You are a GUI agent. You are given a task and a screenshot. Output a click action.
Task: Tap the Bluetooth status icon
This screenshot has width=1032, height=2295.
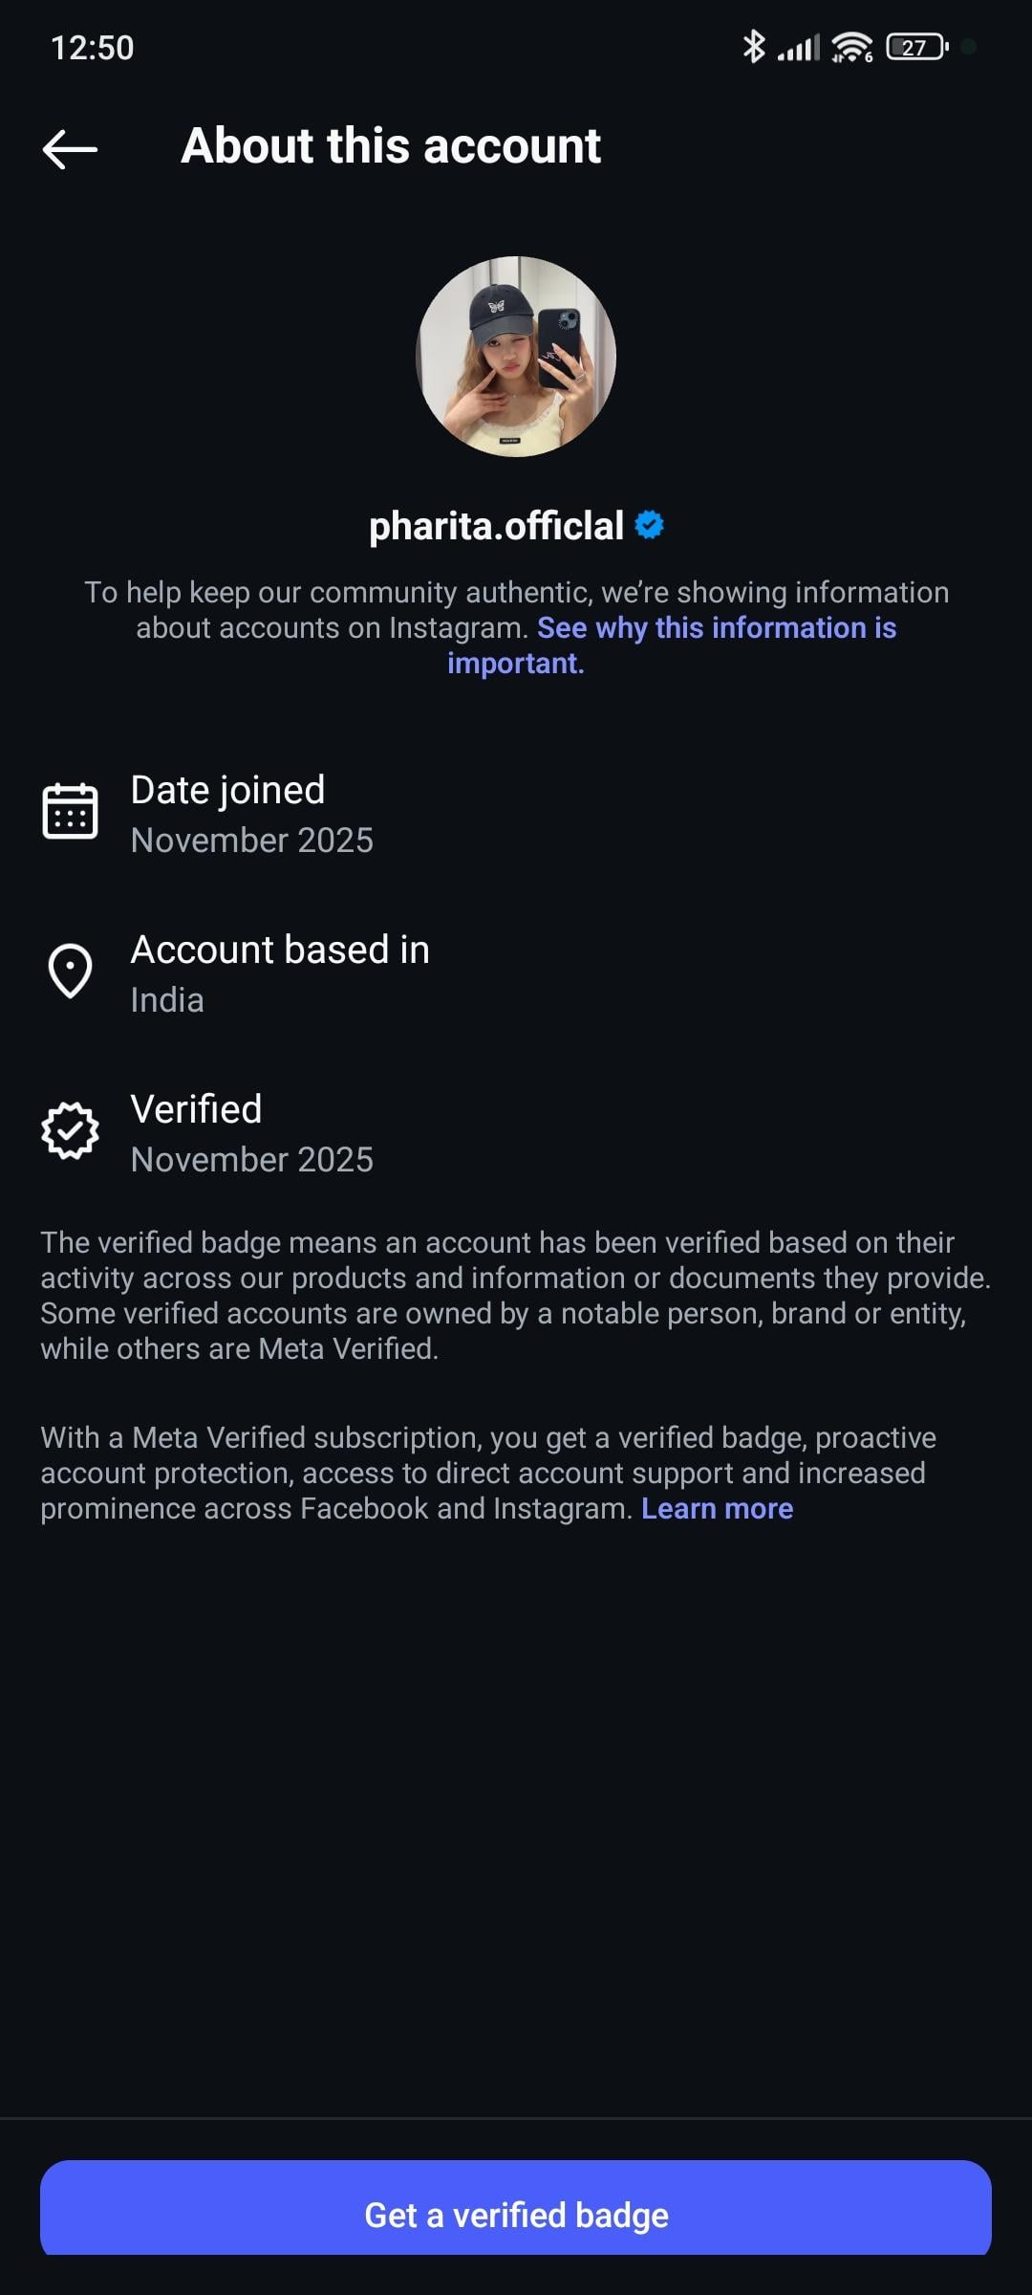754,46
